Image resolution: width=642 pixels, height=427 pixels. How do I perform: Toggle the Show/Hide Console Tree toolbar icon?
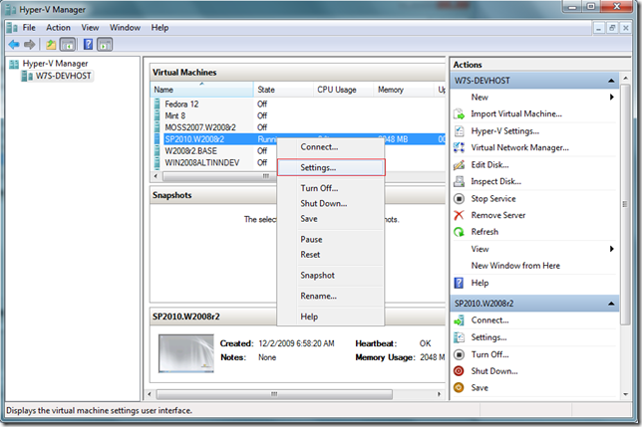point(68,44)
